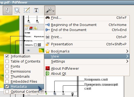Click the Presentation icon in menu

point(48,44)
